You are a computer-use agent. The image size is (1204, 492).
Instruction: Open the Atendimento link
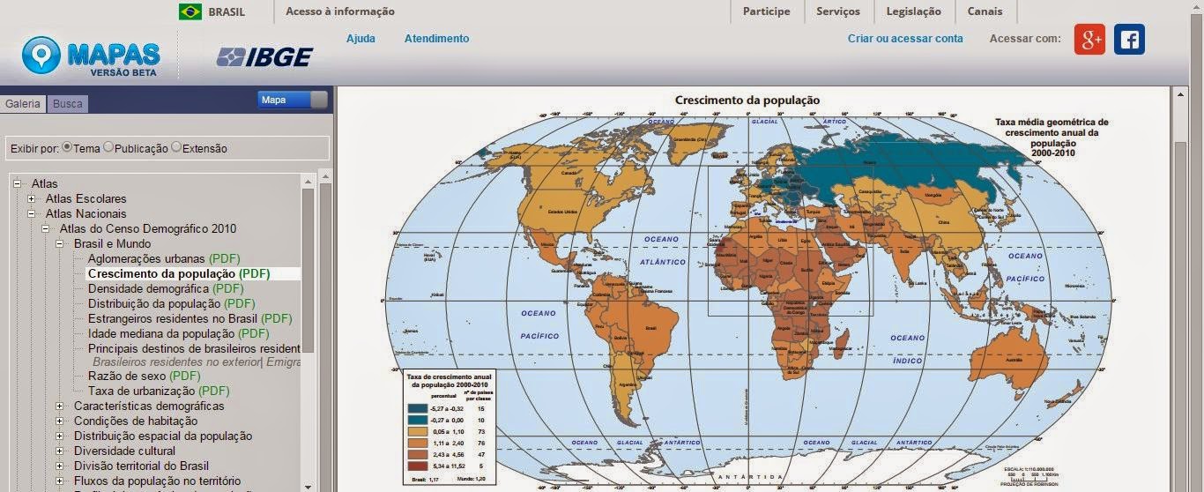pos(436,38)
